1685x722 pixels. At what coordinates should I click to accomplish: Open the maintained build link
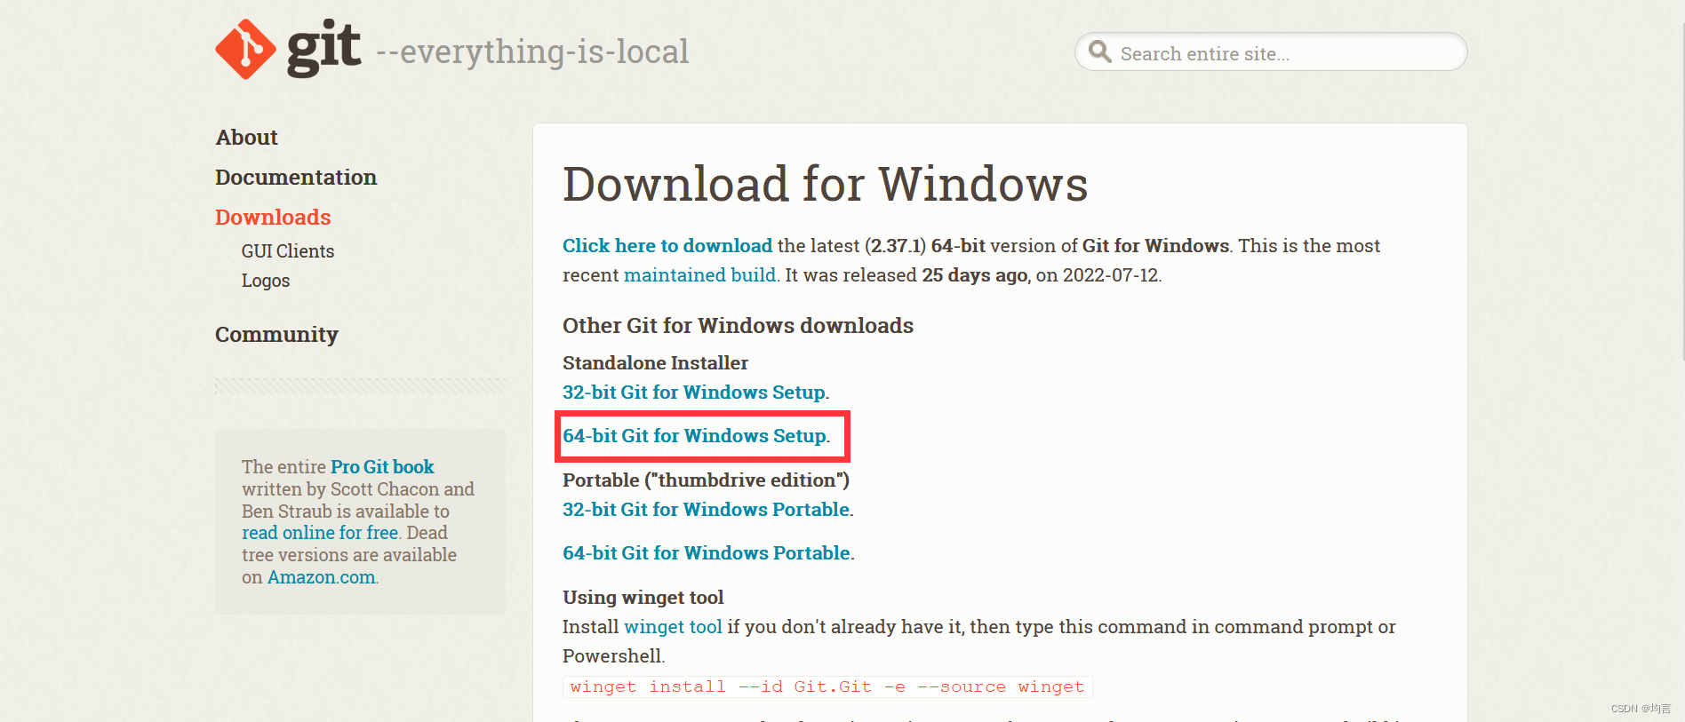700,275
